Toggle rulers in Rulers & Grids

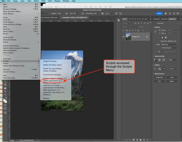click(x=155, y=60)
